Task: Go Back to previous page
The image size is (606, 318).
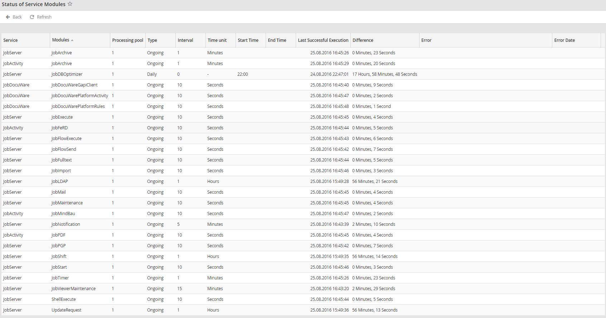Action: (x=14, y=17)
